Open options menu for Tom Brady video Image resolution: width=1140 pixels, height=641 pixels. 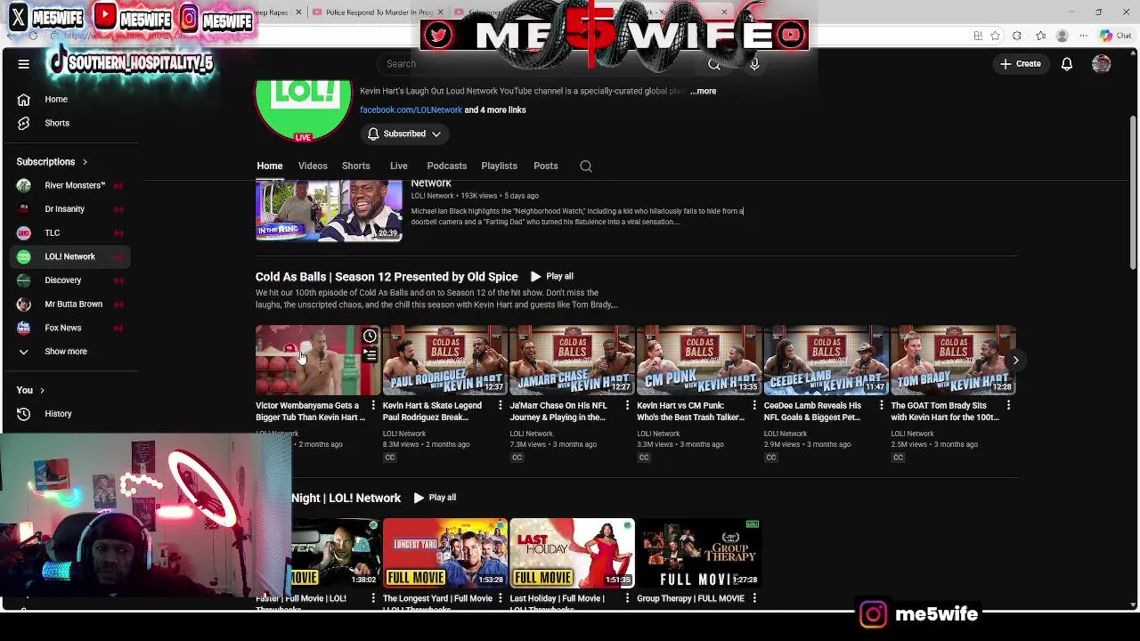(x=1008, y=406)
